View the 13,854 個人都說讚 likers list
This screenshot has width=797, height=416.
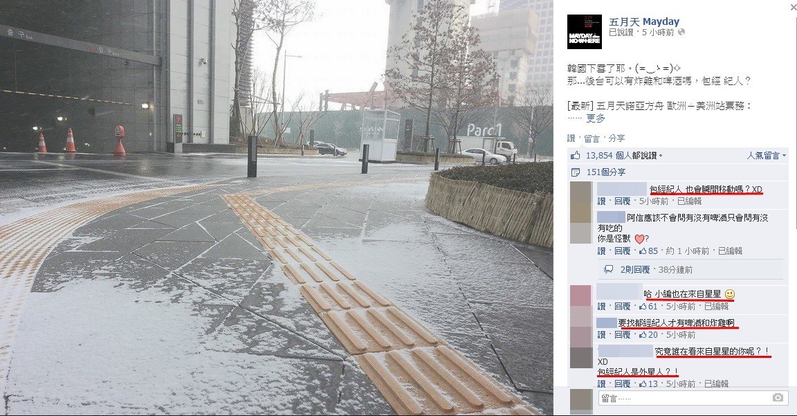[624, 155]
